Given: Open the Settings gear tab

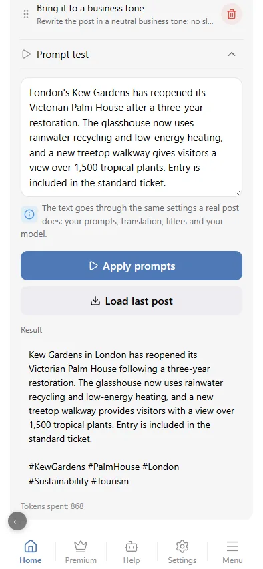Looking at the screenshot, I should pos(182,552).
